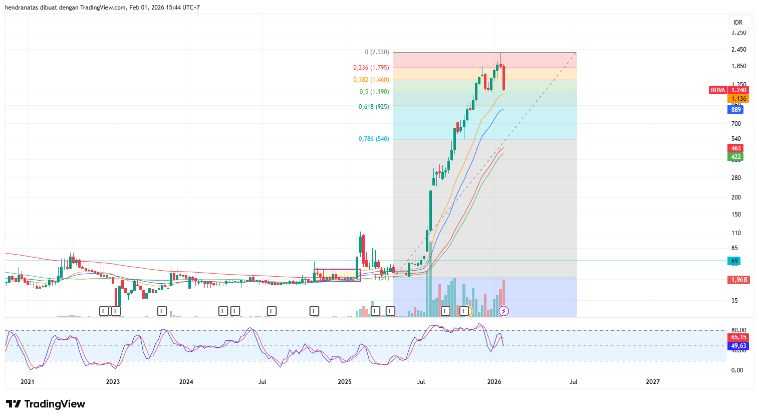Image resolution: width=759 pixels, height=419 pixels.
Task: Click the cyan 69 horizontal line price label
Action: point(734,261)
